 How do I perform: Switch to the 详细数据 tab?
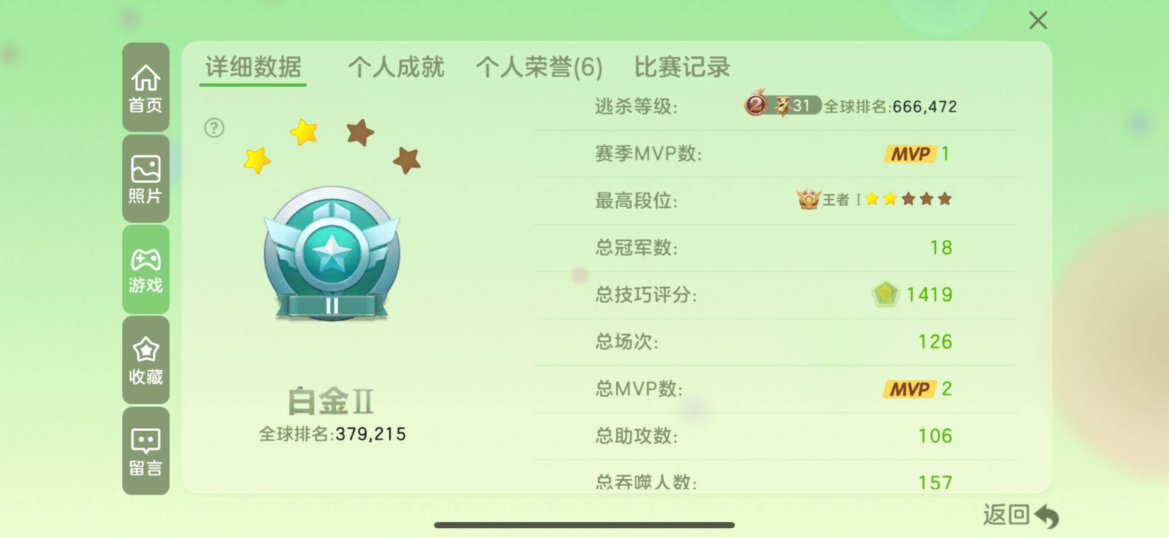[253, 67]
